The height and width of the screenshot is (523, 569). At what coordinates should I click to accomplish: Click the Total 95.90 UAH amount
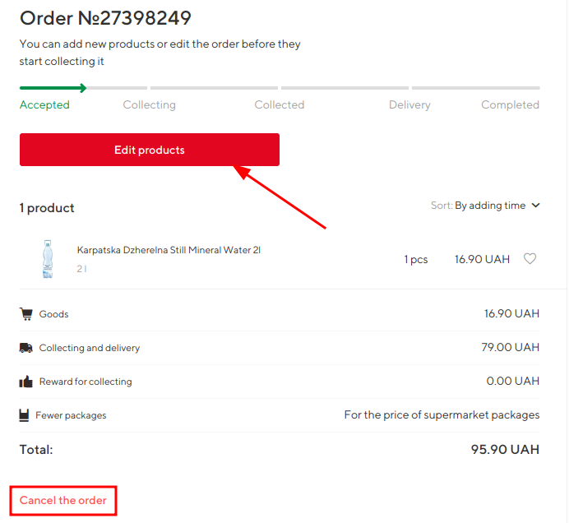click(503, 450)
